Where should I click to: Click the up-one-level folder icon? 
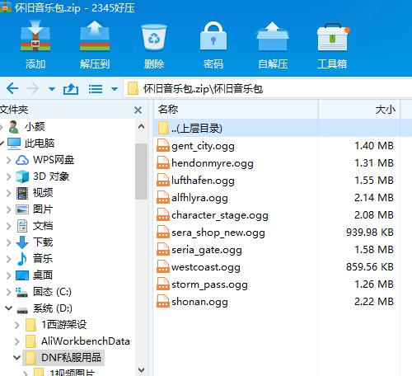click(x=71, y=89)
